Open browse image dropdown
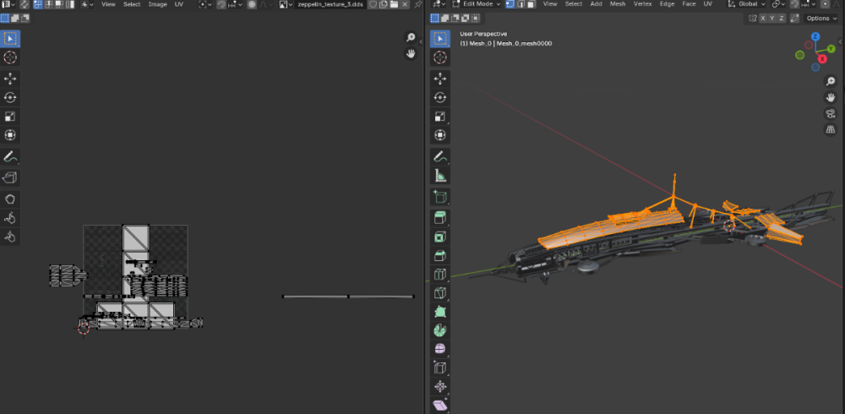This screenshot has height=414, width=845. coord(286,4)
